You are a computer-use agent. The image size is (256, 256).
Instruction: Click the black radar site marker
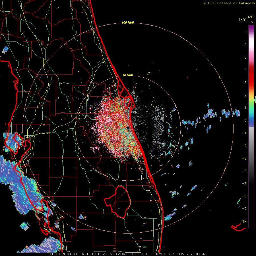click(128, 128)
